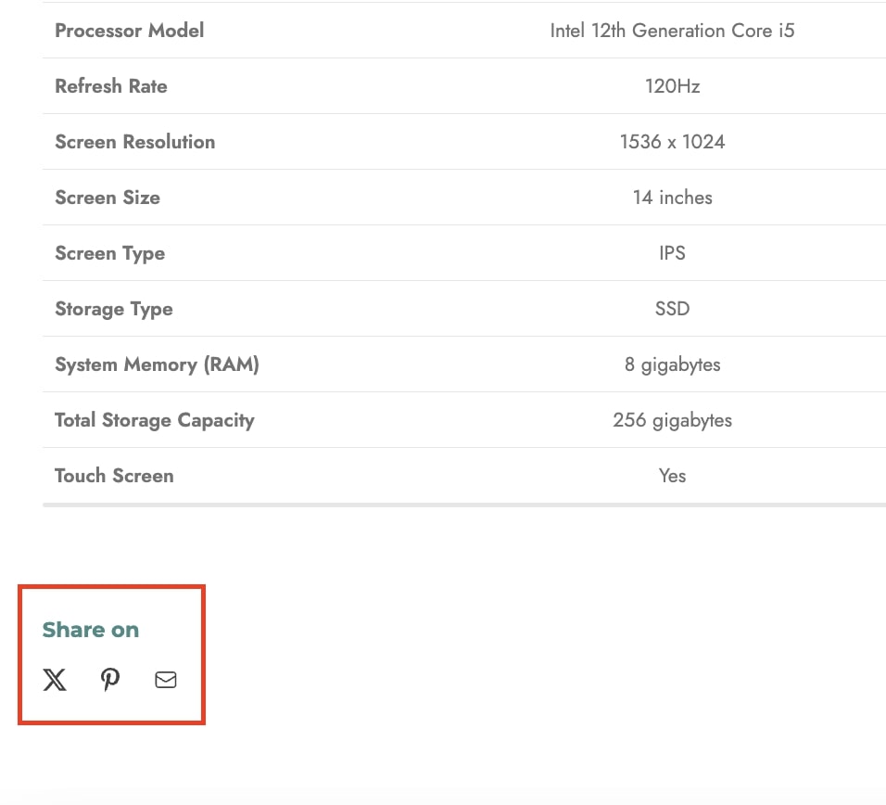Click the Screen Type label
The height and width of the screenshot is (805, 886).
(110, 253)
